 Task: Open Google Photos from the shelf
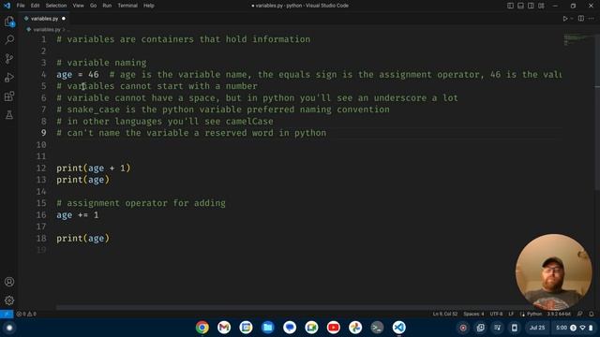click(x=355, y=328)
